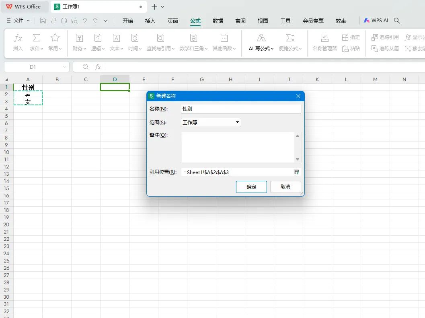Switch to the 视图 ribbon tab

263,21
